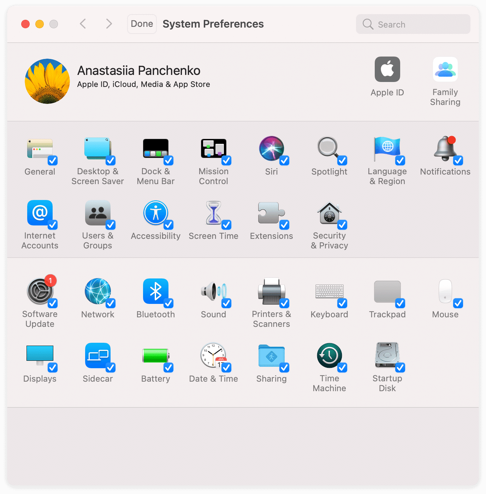Open the Spotlight preference pane
The height and width of the screenshot is (494, 486).
pos(329,149)
